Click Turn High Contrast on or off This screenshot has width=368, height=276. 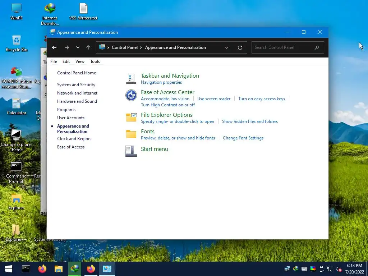point(168,105)
